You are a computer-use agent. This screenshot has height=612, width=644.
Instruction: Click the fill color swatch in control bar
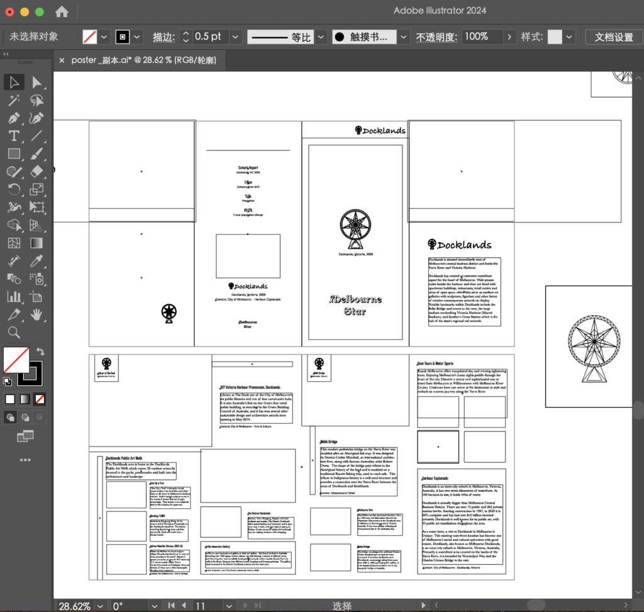pyautogui.click(x=89, y=37)
